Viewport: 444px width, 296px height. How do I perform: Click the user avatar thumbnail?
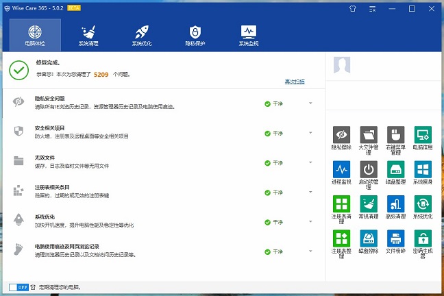[x=342, y=65]
